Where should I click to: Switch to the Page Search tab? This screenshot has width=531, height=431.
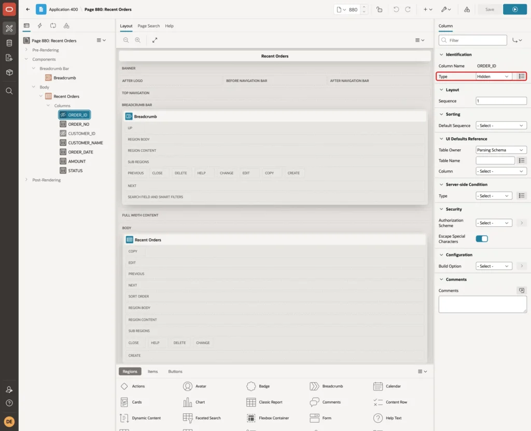coord(148,26)
